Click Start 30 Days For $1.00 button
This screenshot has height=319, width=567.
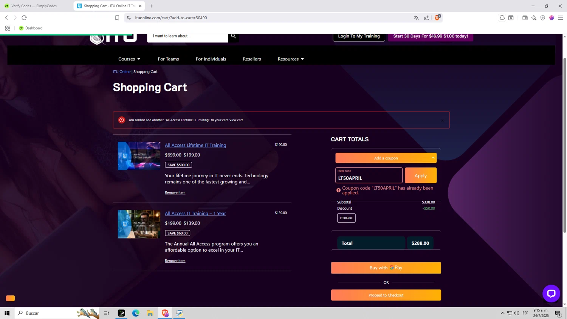pos(431,36)
